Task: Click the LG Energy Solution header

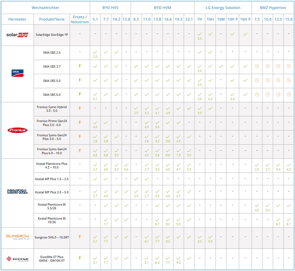Action: point(223,8)
